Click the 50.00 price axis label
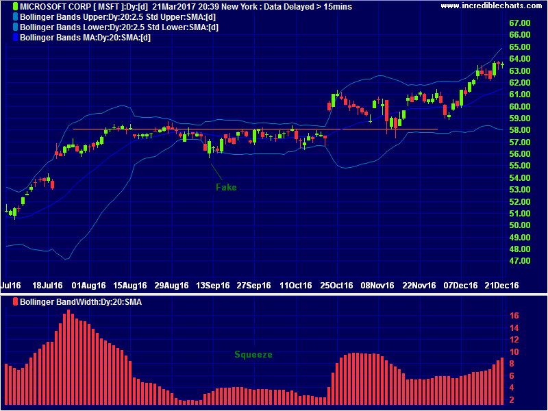 coord(520,225)
